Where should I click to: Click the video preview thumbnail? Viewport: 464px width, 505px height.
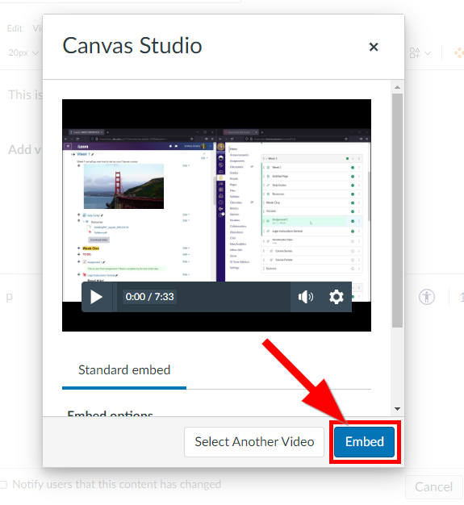(x=216, y=215)
